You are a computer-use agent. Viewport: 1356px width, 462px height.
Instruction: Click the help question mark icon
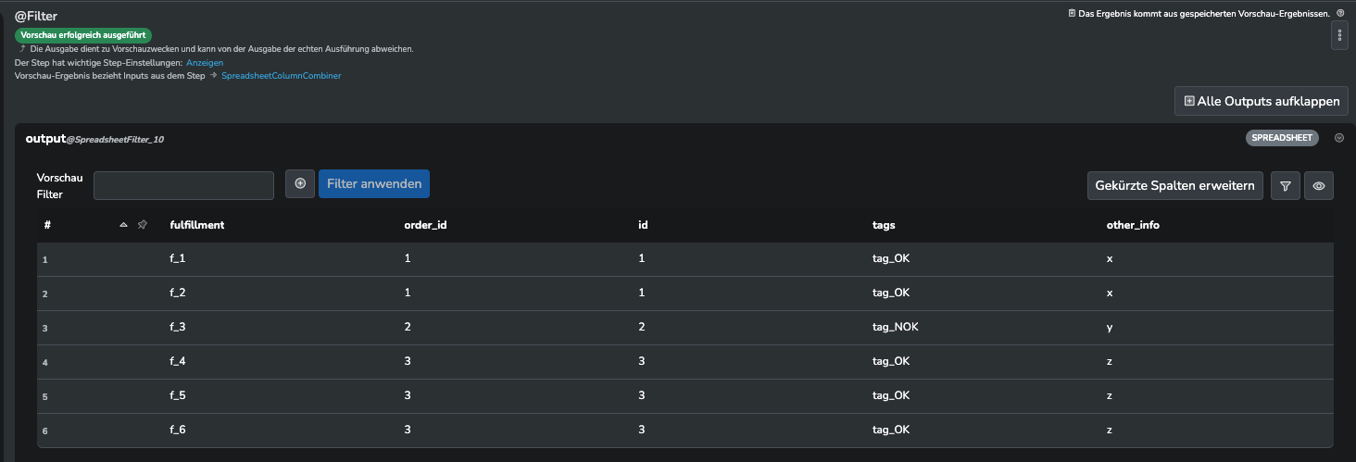(1340, 13)
